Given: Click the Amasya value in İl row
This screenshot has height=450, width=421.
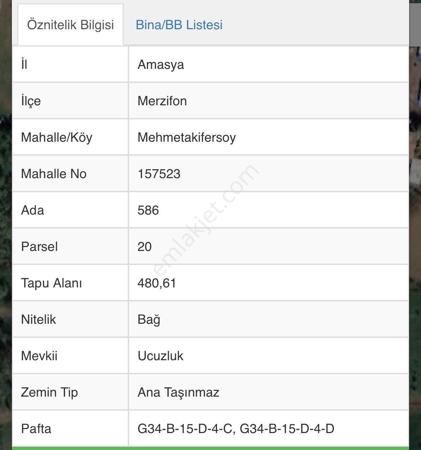Looking at the screenshot, I should point(160,65).
